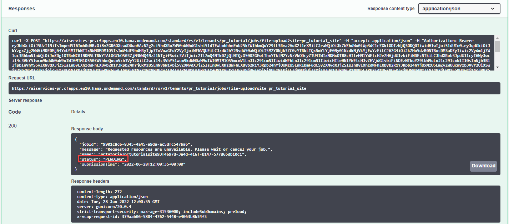
Task: Click the Code column header
Action: point(15,112)
